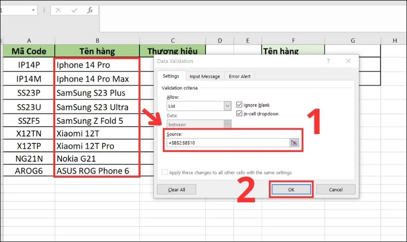The height and width of the screenshot is (242, 407).
Task: Click the Thương hiệu header cell
Action: (172, 51)
